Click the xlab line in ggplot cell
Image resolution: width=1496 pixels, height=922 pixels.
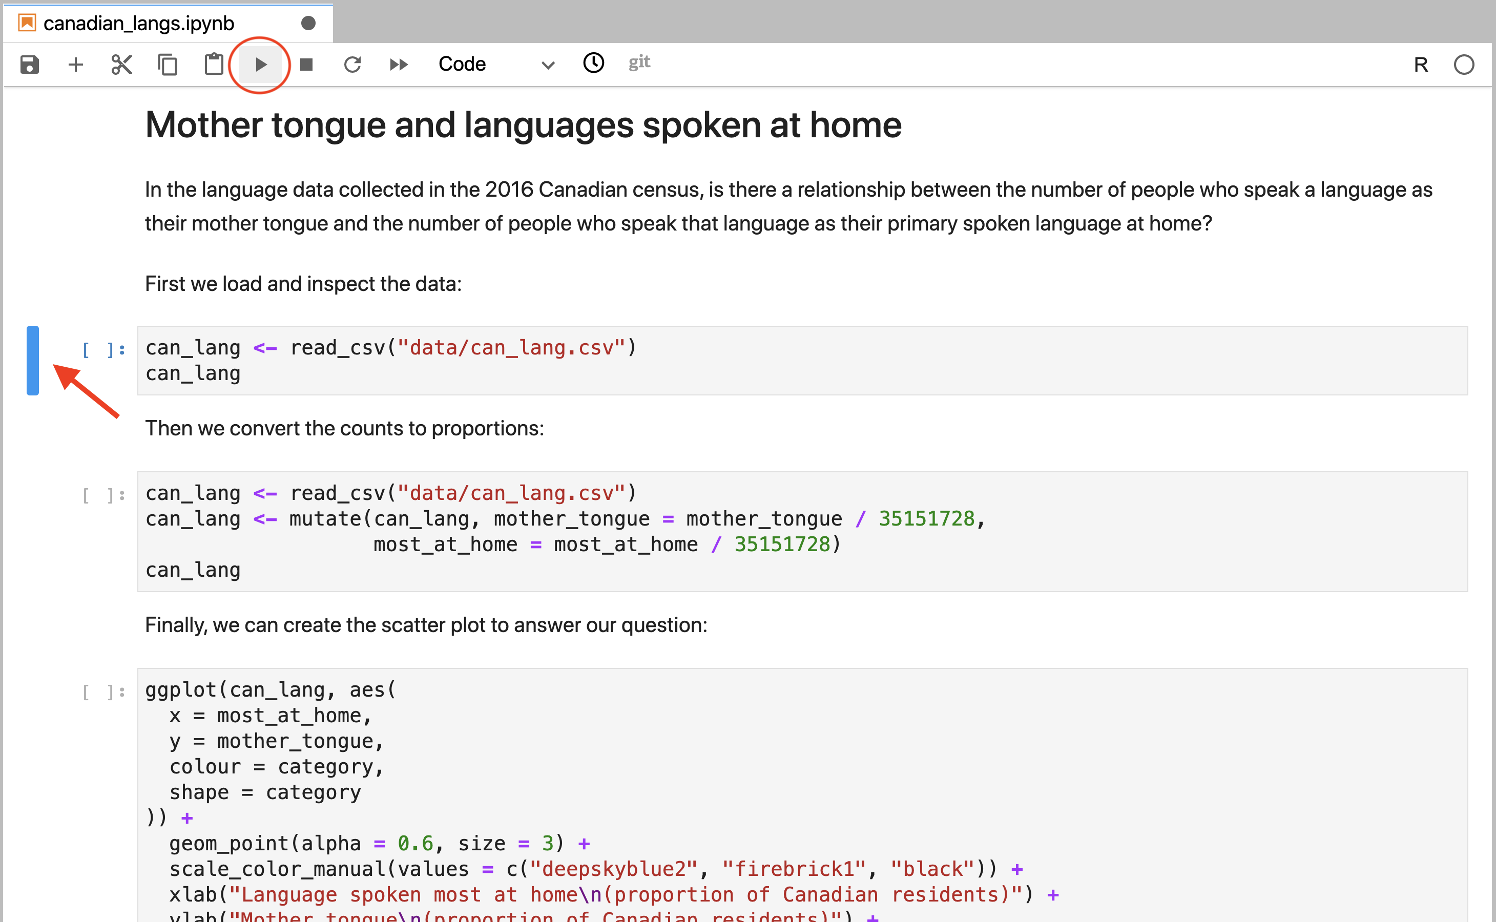[614, 894]
